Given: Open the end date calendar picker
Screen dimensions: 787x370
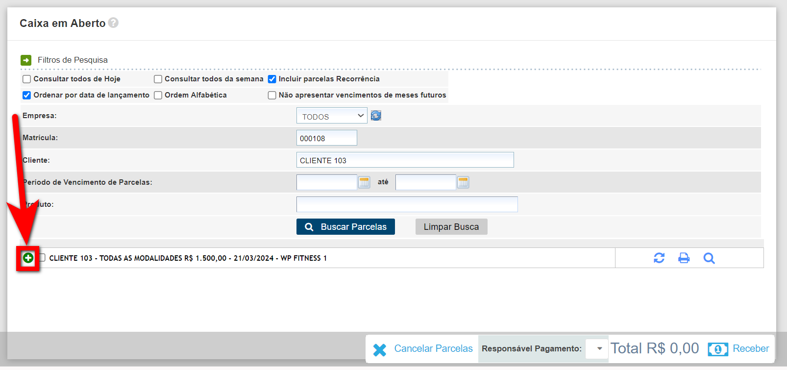Looking at the screenshot, I should tap(463, 182).
